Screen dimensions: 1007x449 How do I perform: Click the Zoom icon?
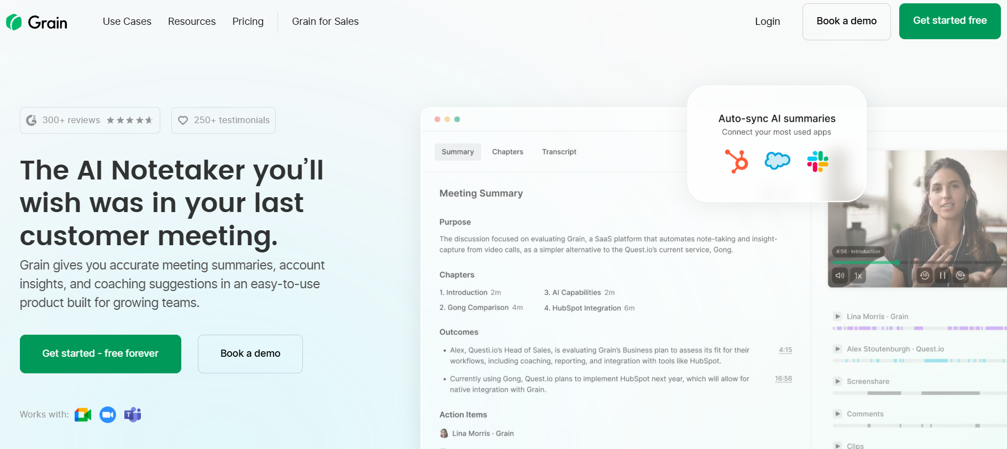[108, 415]
